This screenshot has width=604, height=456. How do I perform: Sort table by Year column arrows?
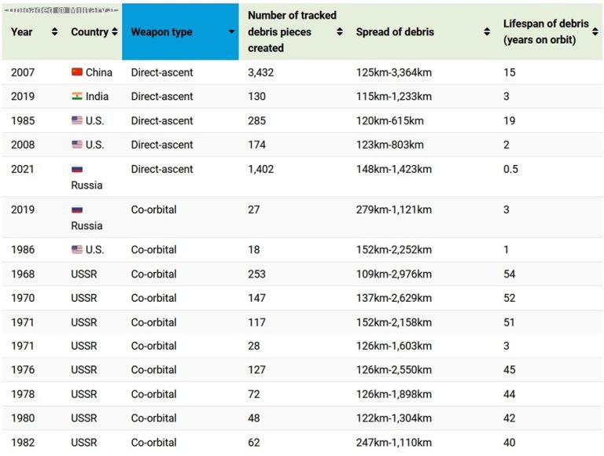click(x=55, y=31)
